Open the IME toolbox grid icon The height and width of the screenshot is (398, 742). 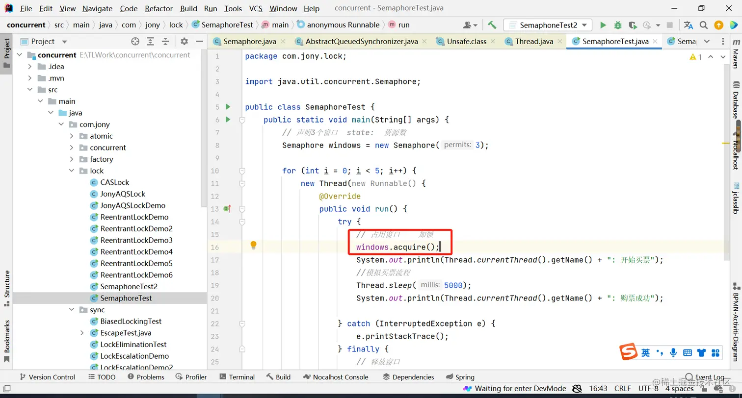[x=715, y=352]
